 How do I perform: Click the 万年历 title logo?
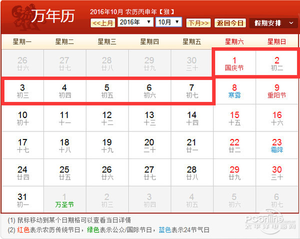click(x=53, y=16)
